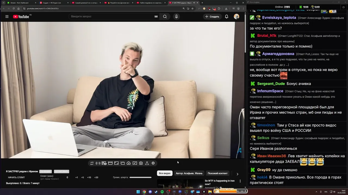Click the split minutes value 0

[x=67, y=177]
